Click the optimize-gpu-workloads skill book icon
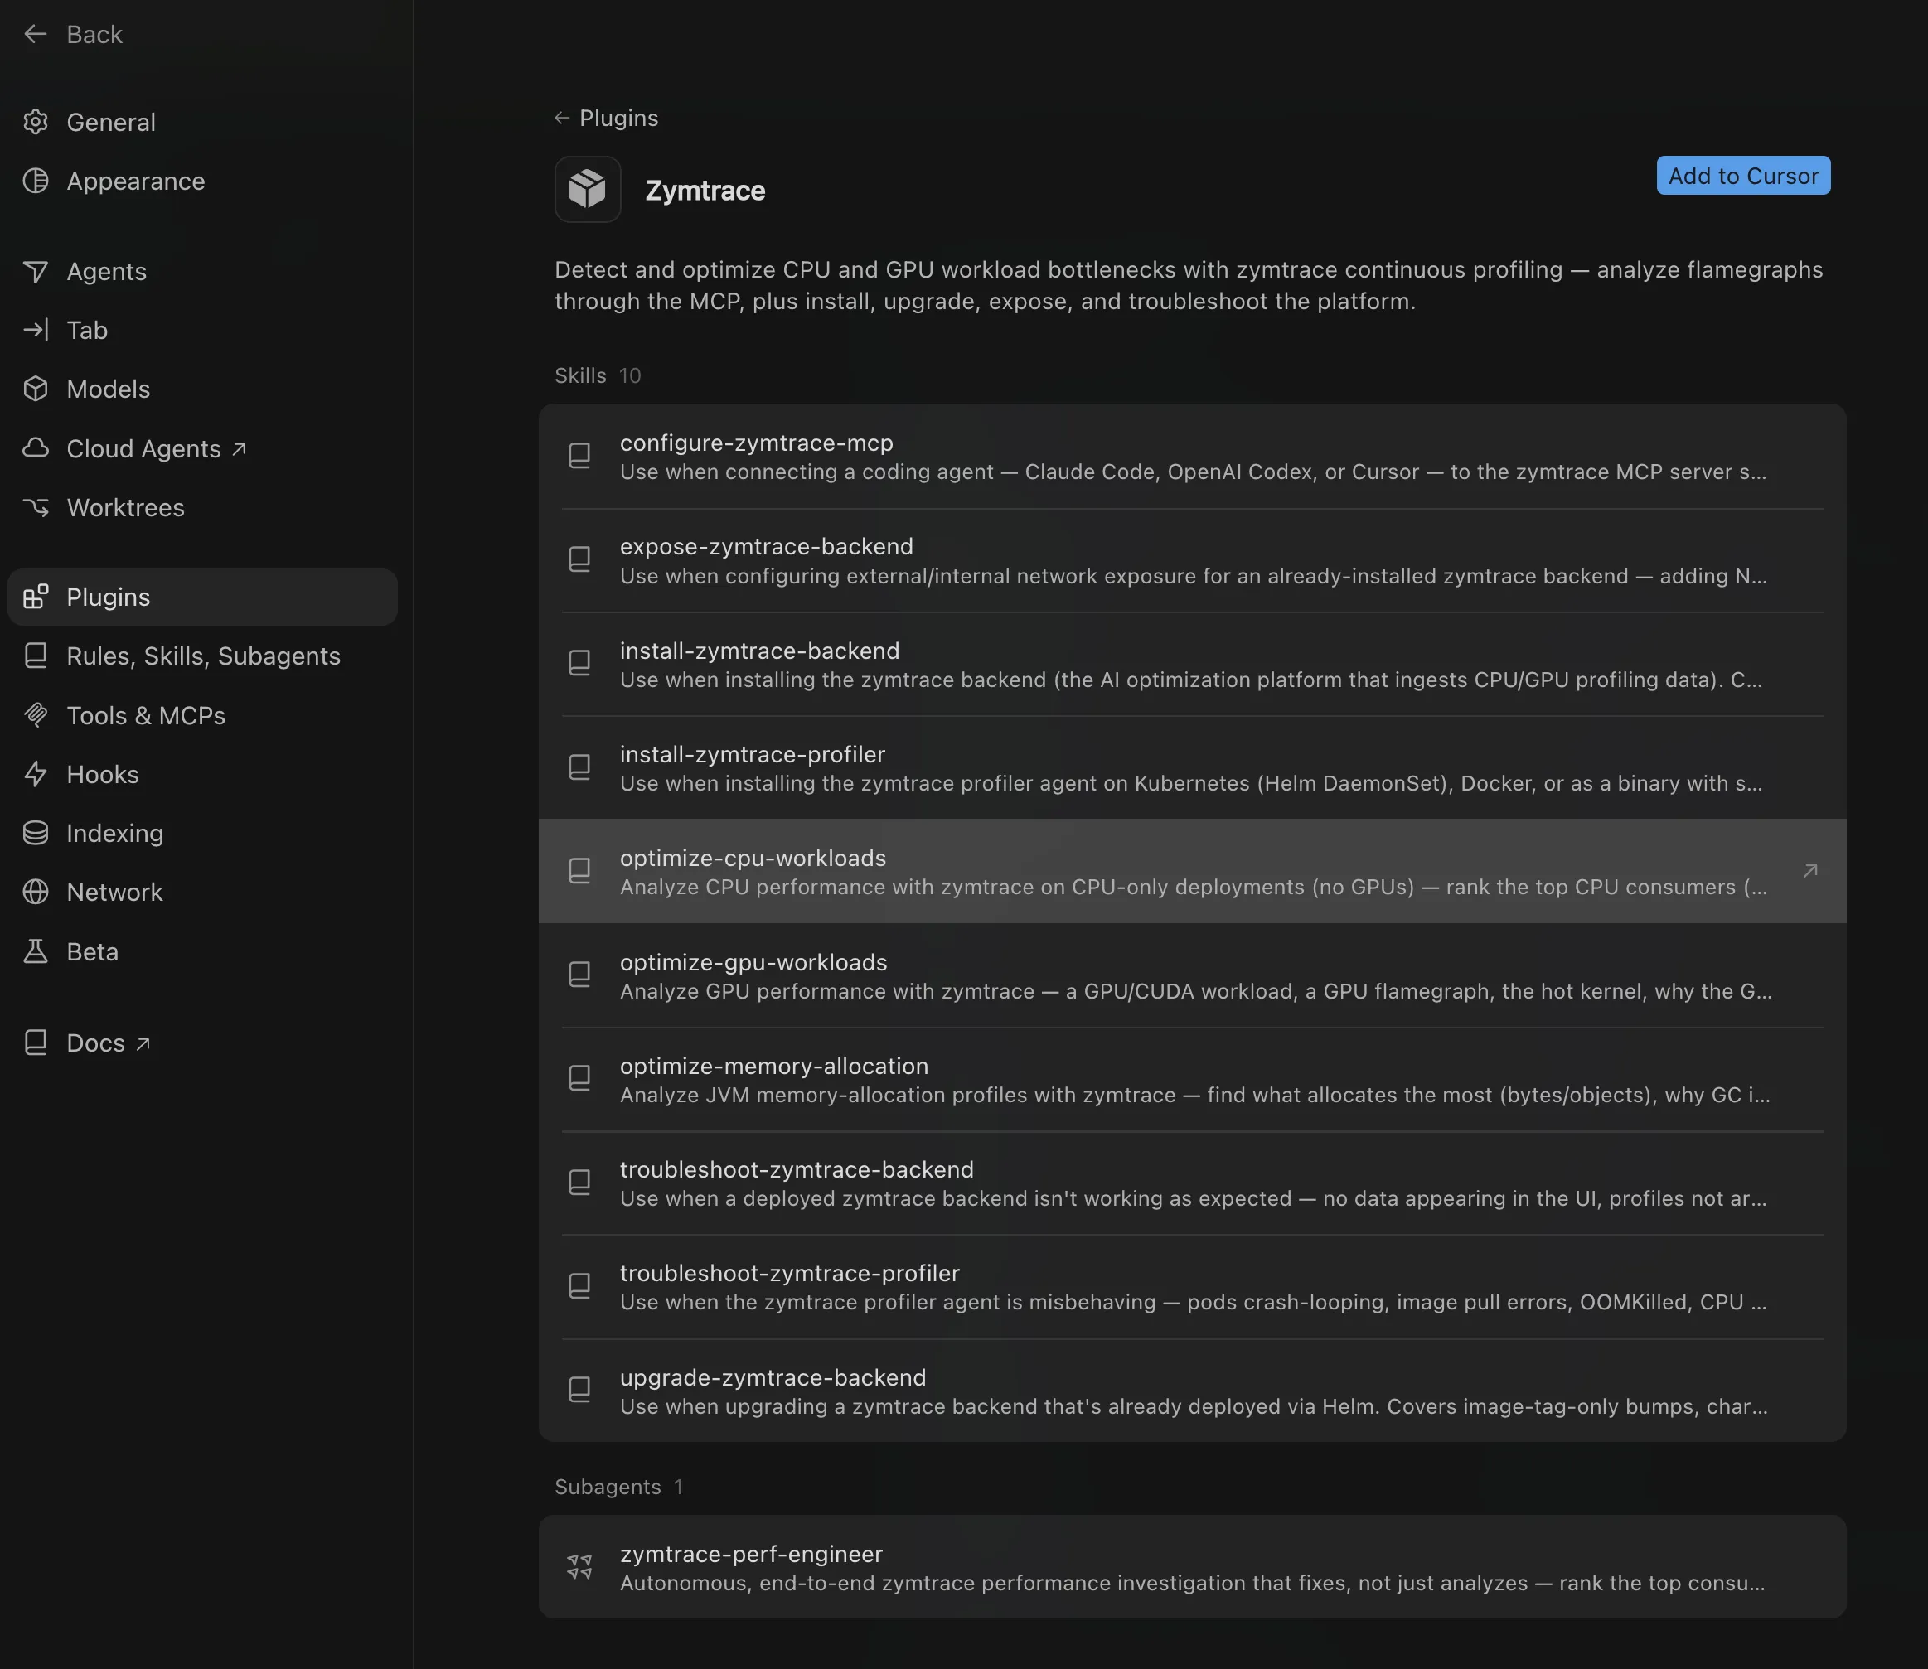Screen dimensions: 1928x1669 click(x=579, y=975)
